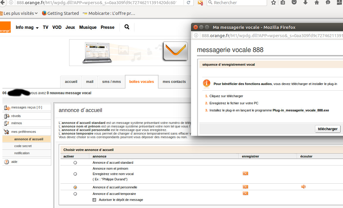Switch to the accueil tab
This screenshot has height=208, width=343.
tap(71, 82)
